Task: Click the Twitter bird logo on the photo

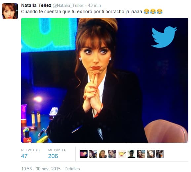Action: tap(164, 37)
